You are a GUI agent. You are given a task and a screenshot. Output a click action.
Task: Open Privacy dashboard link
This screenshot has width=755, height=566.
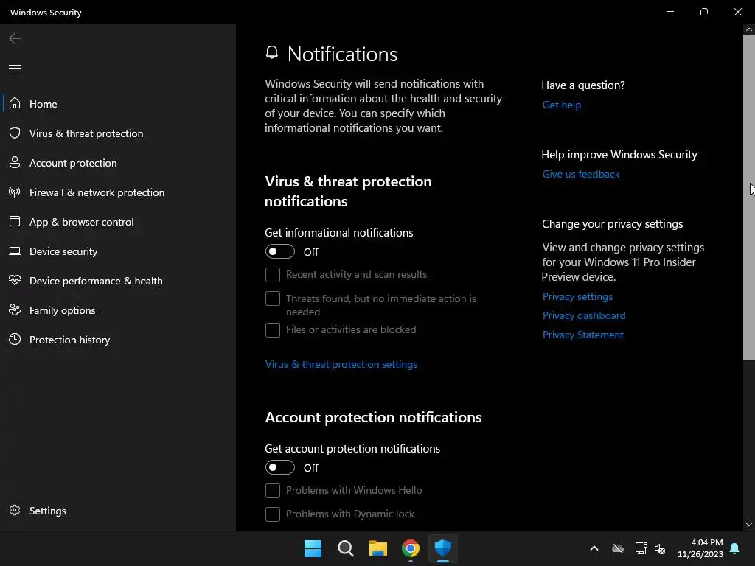tap(584, 315)
